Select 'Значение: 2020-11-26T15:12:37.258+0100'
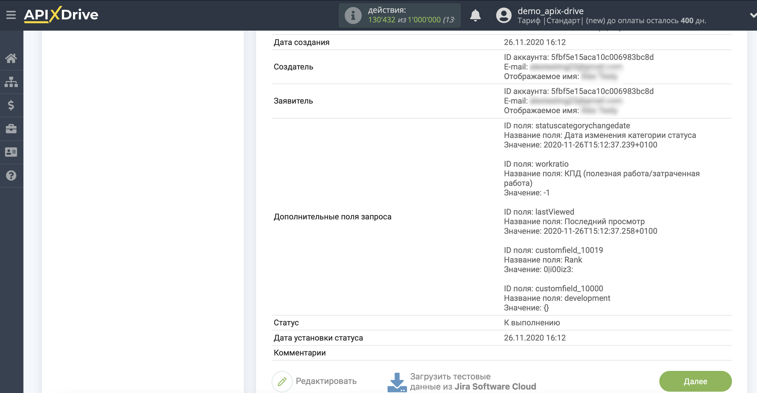The image size is (757, 393). (580, 231)
